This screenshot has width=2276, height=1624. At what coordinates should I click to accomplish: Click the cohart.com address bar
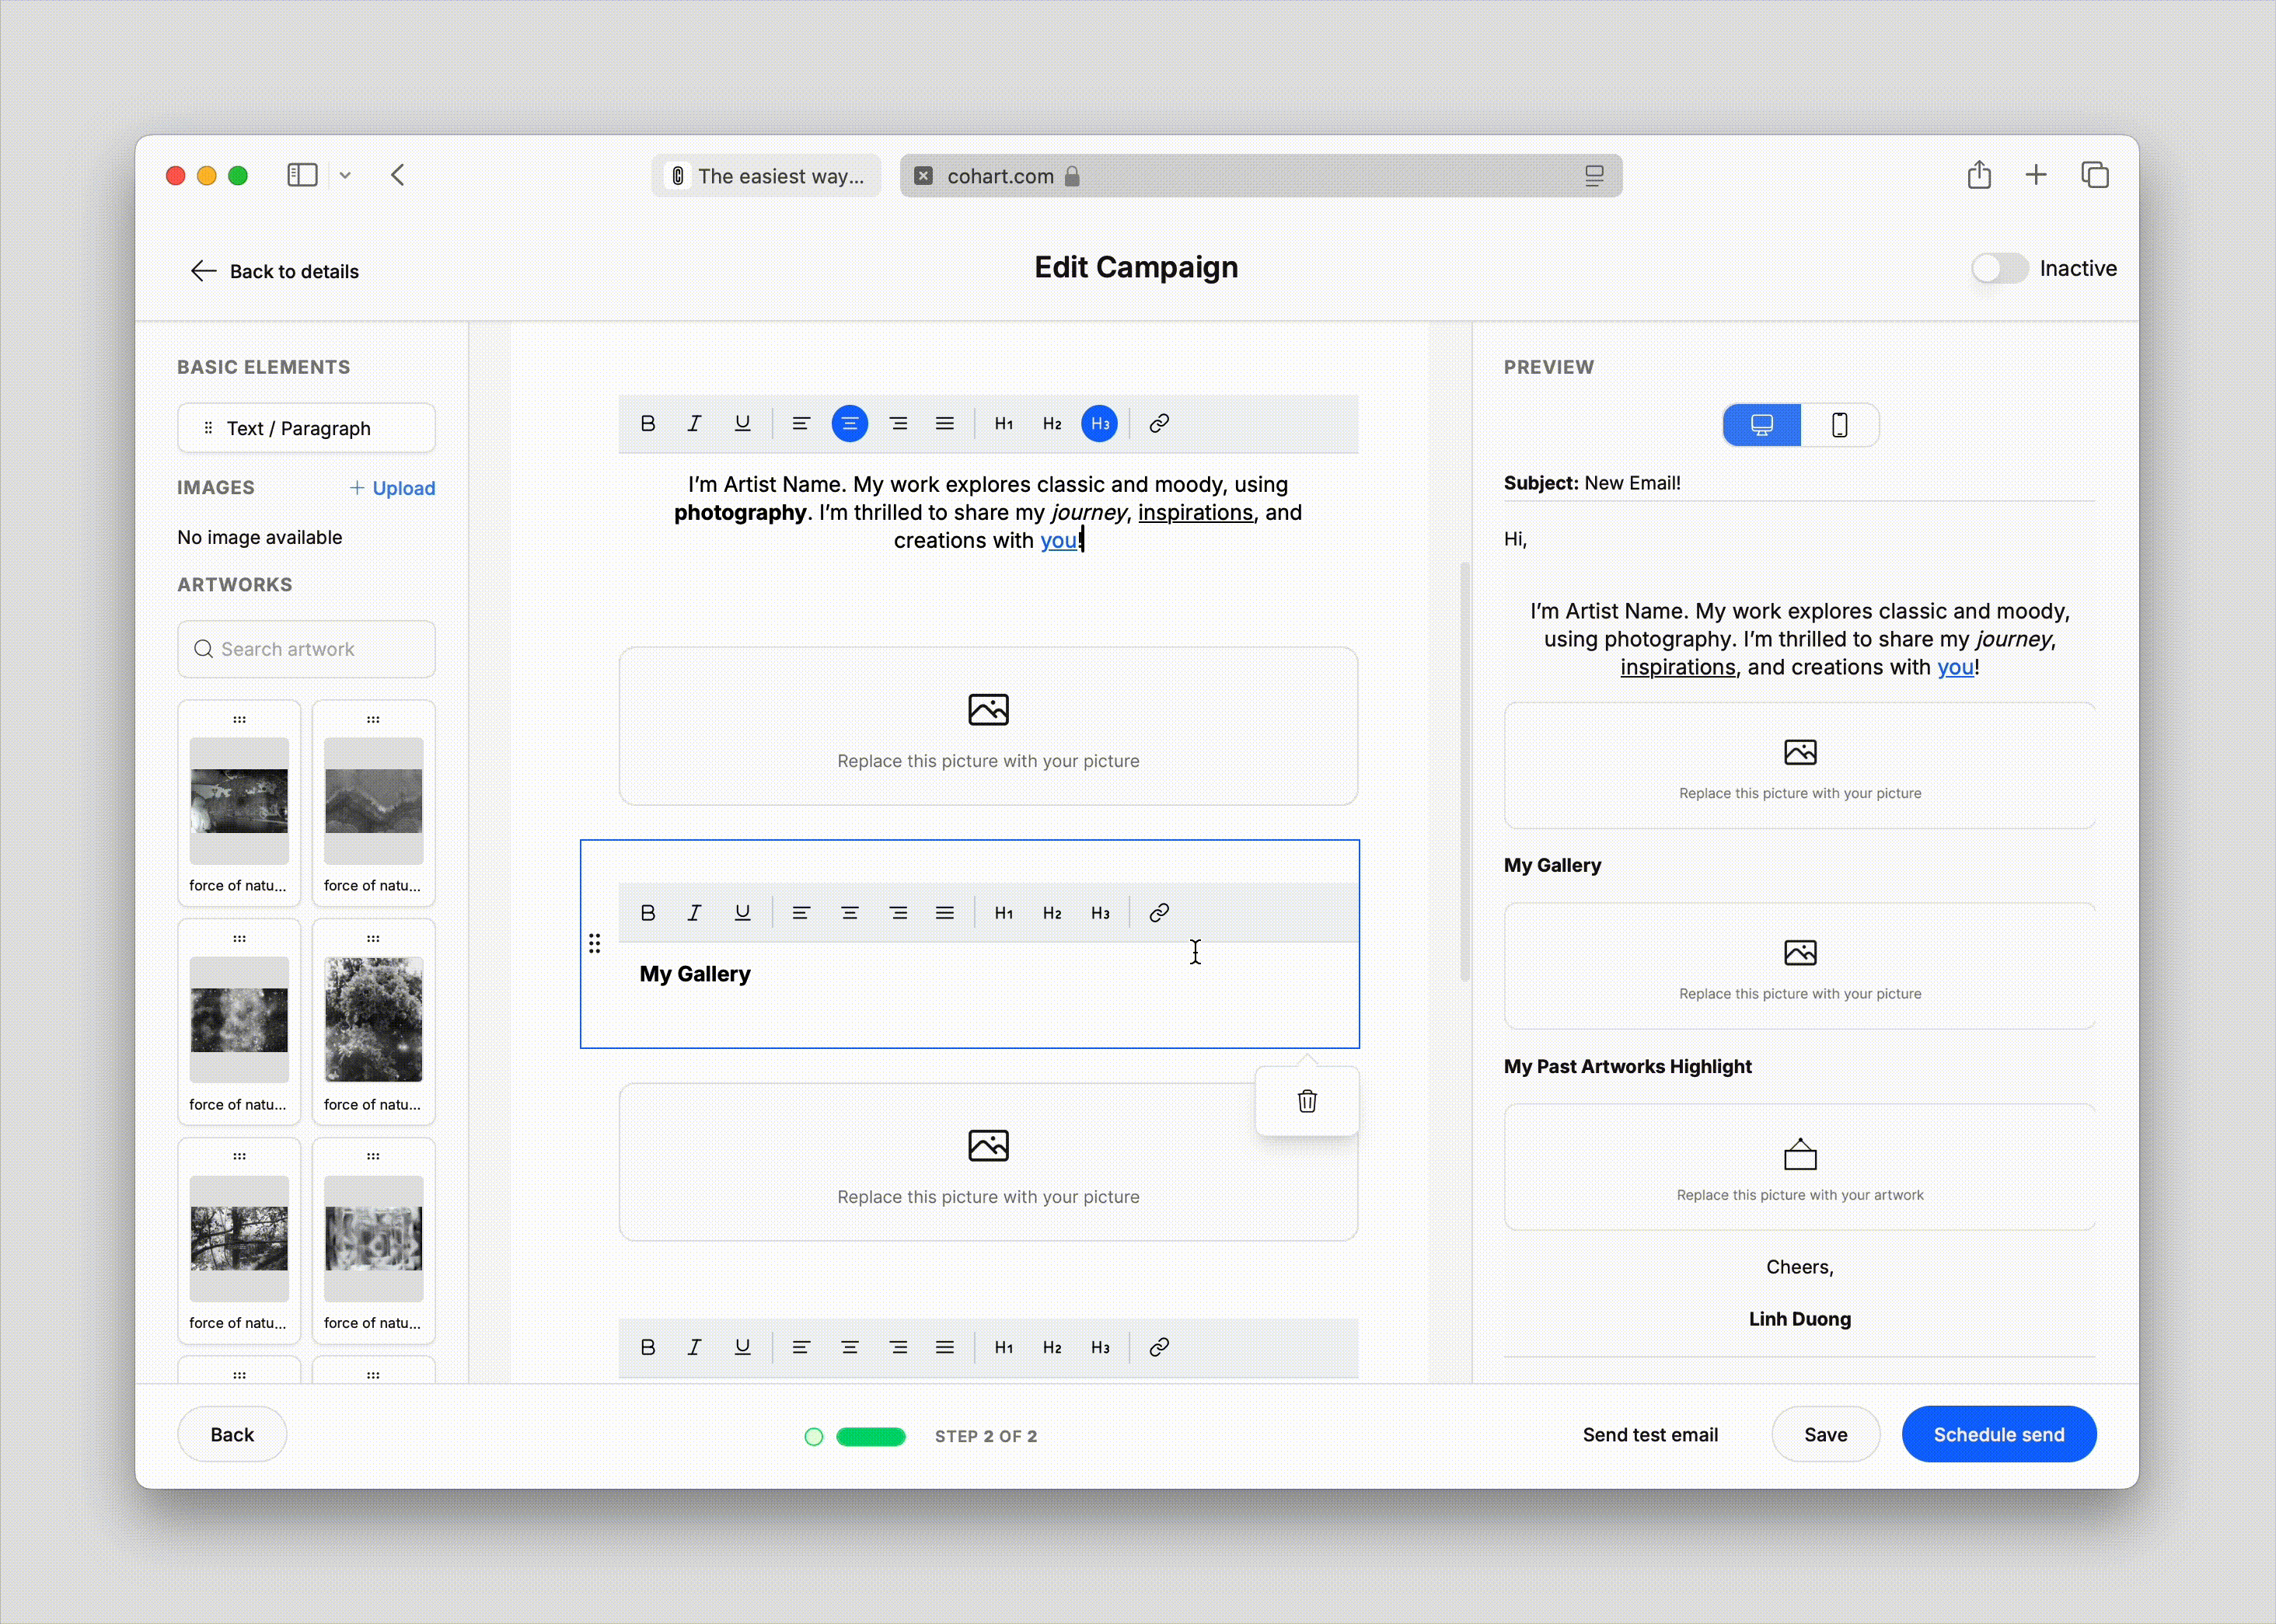[x=1261, y=176]
